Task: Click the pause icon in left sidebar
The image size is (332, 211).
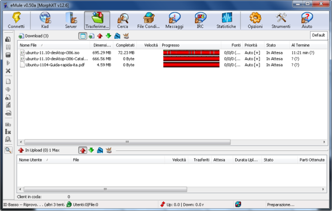Action: tap(8, 47)
